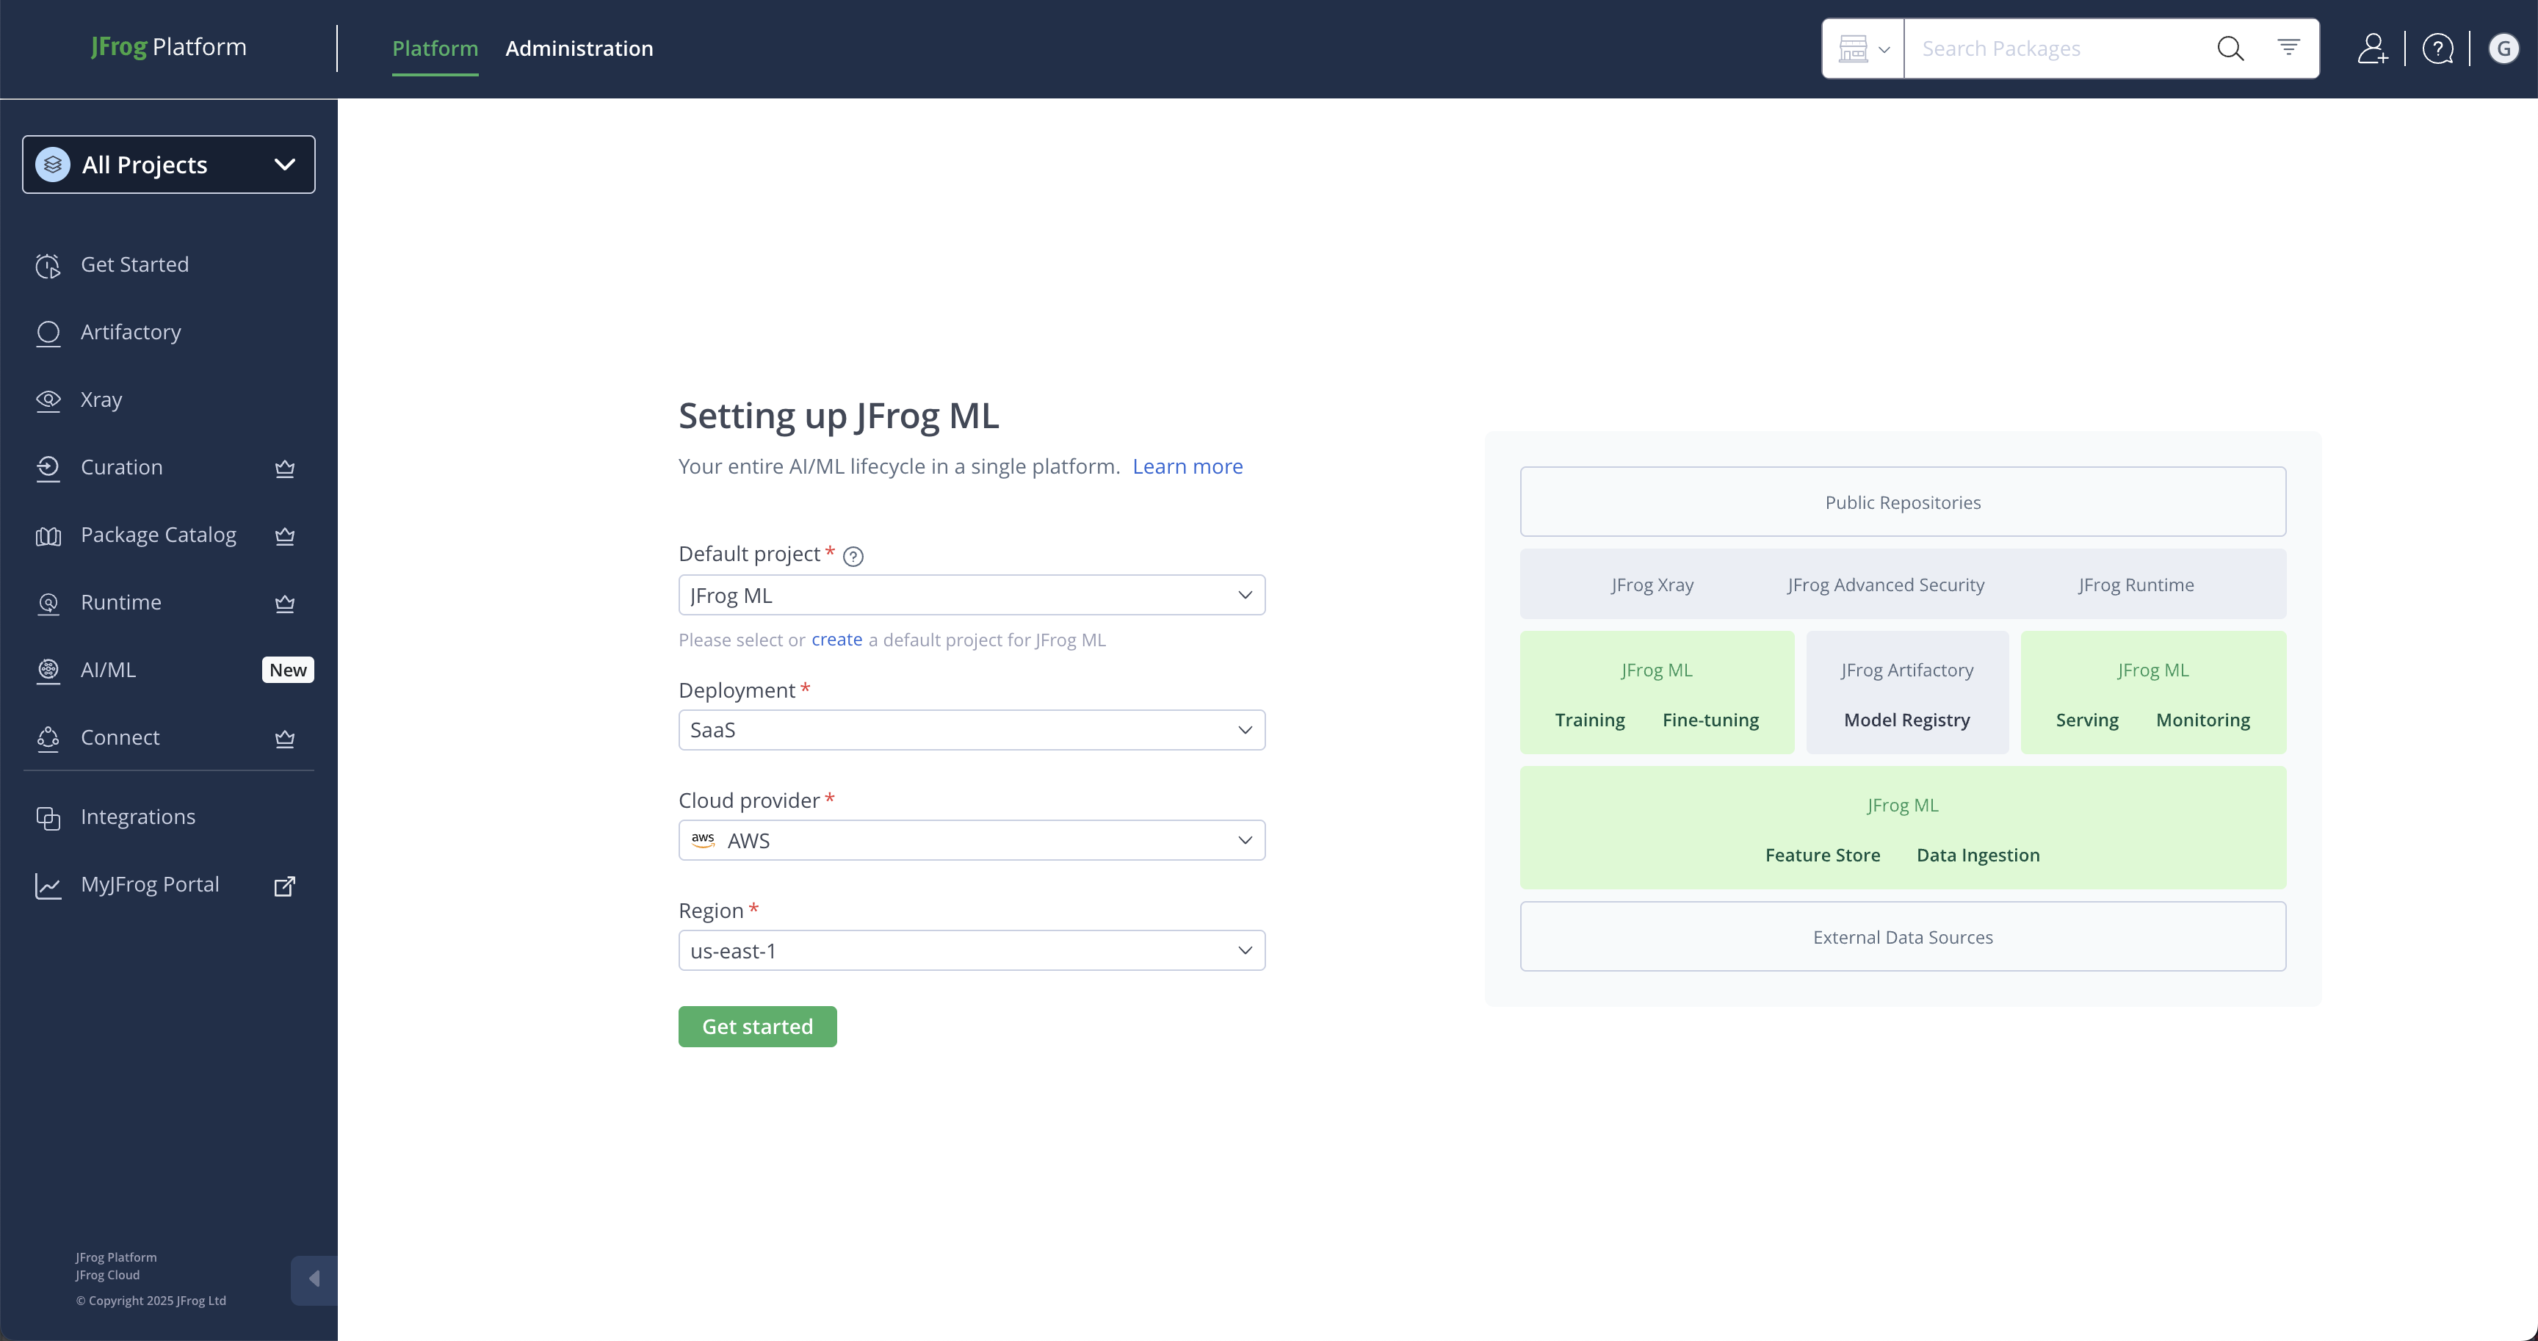Image resolution: width=2538 pixels, height=1341 pixels.
Task: Open the Region us-east-1 dropdown
Action: point(972,951)
